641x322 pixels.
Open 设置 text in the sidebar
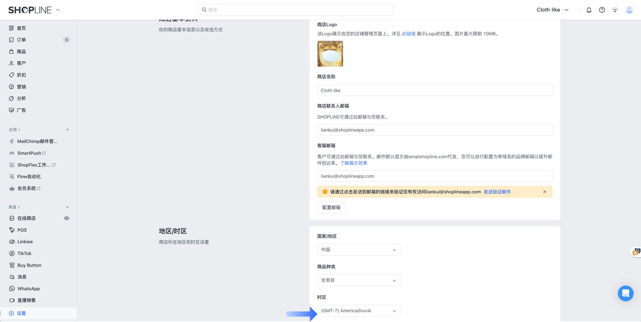point(21,313)
